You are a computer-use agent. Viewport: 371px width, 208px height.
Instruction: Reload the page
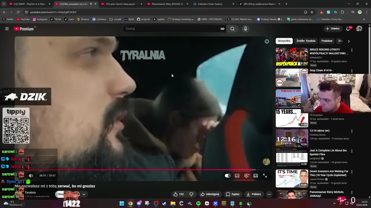[18, 12]
